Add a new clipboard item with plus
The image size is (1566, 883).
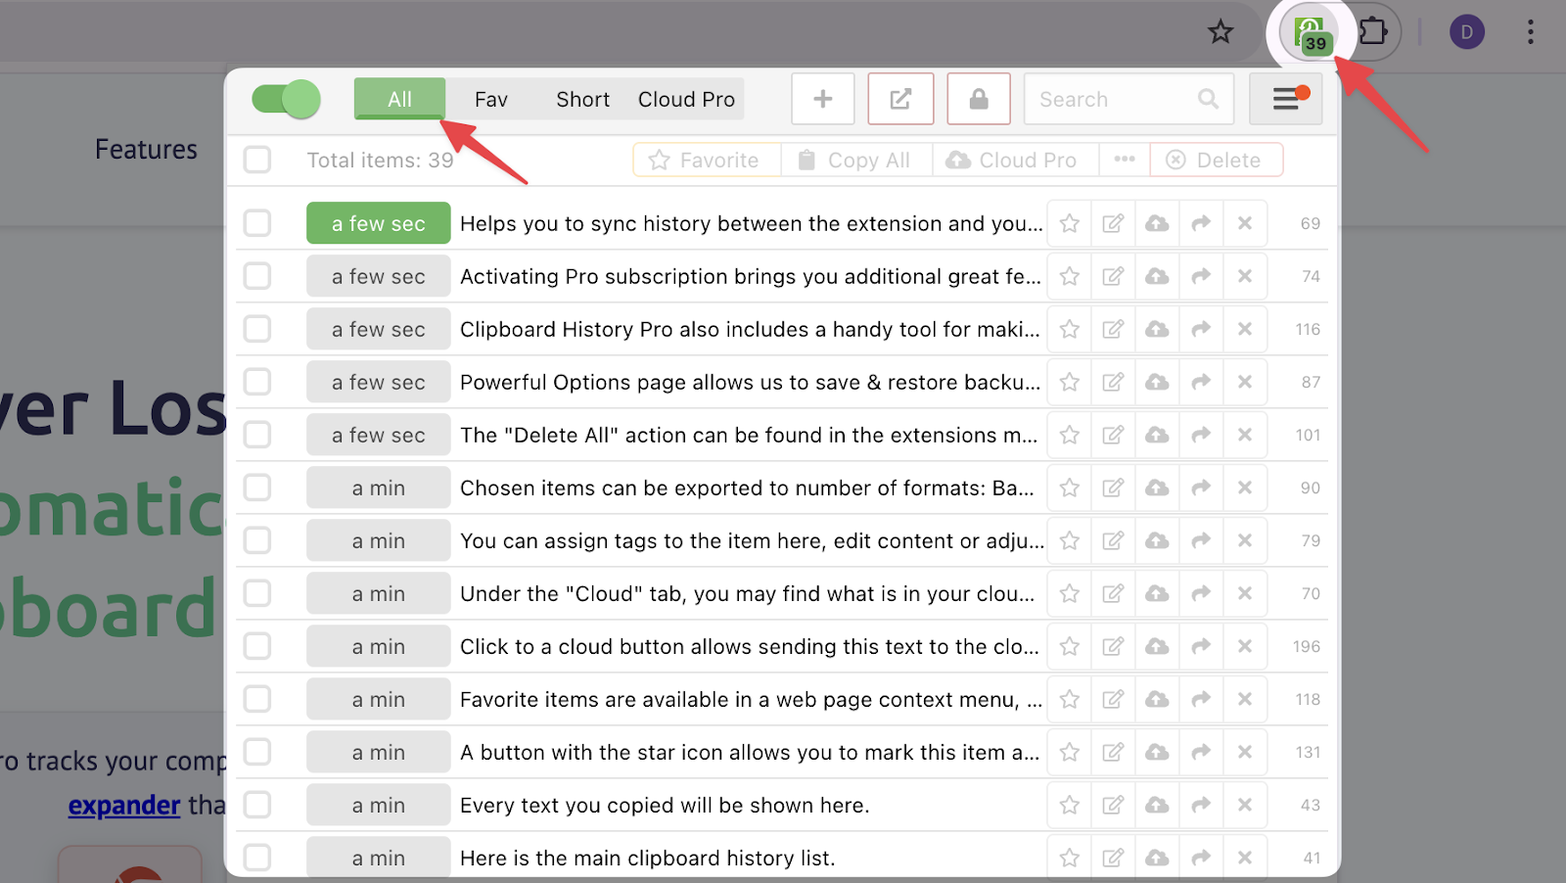point(823,99)
